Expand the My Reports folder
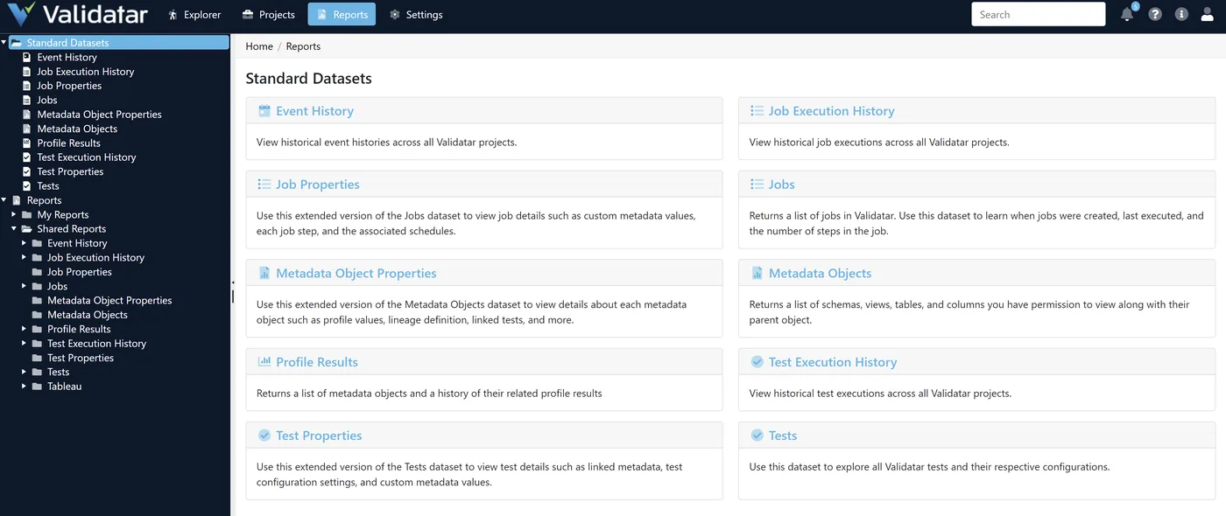The width and height of the screenshot is (1226, 516). coord(14,214)
